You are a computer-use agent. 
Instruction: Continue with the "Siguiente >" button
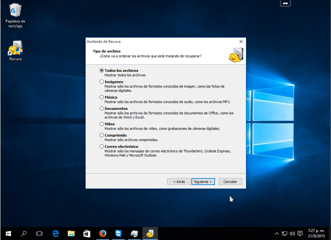[203, 182]
